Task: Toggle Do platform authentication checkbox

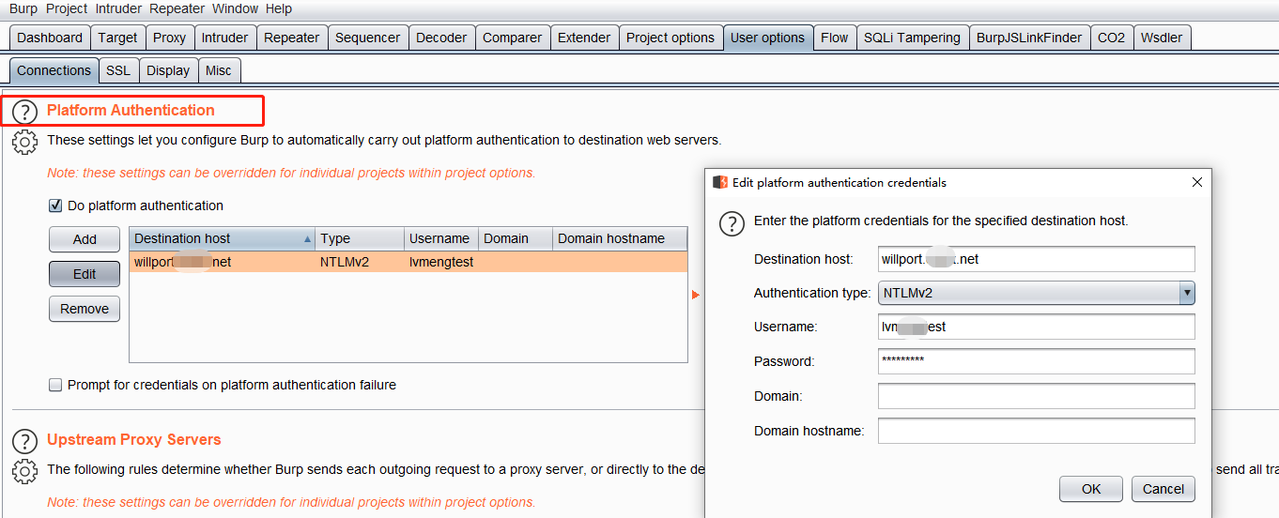Action: 55,206
